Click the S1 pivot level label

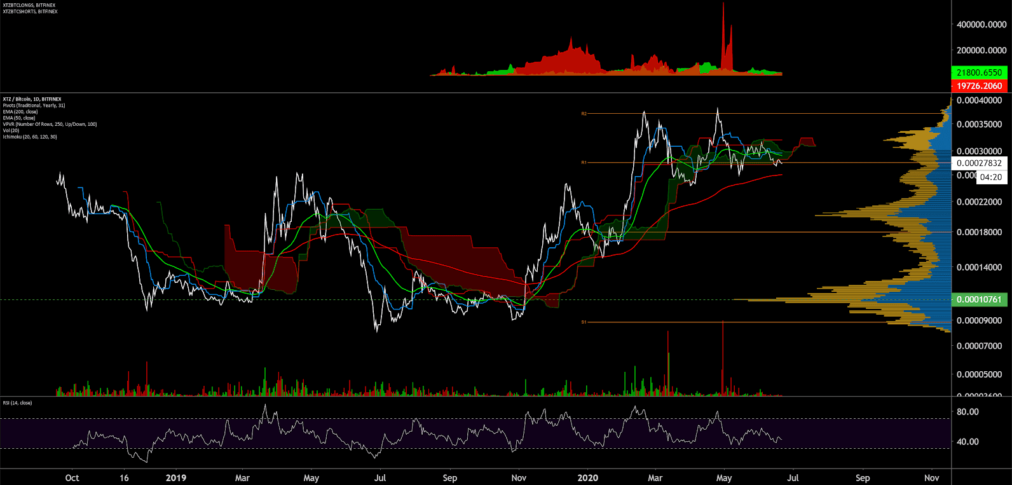coord(584,322)
